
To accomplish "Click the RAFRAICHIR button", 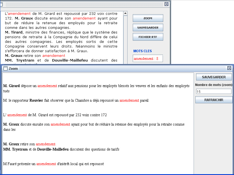I will (x=214, y=100).
